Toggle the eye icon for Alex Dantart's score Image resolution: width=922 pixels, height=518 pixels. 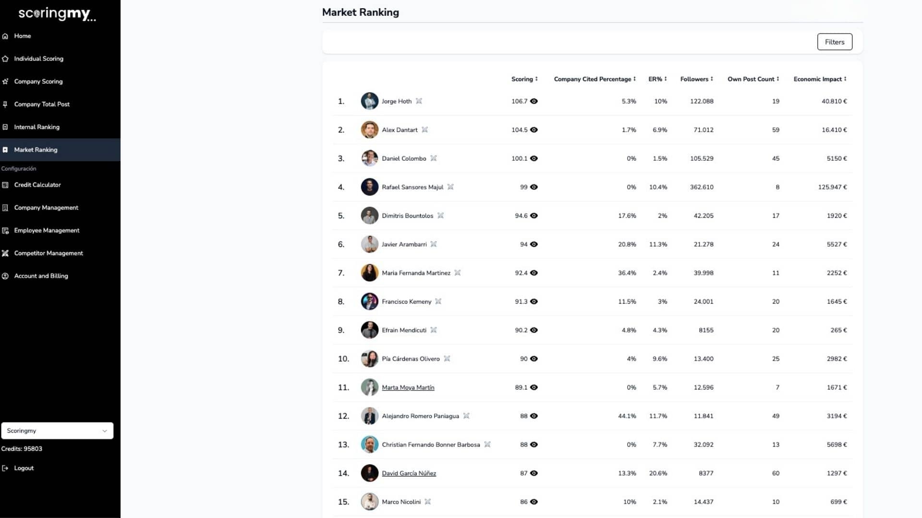coord(534,130)
